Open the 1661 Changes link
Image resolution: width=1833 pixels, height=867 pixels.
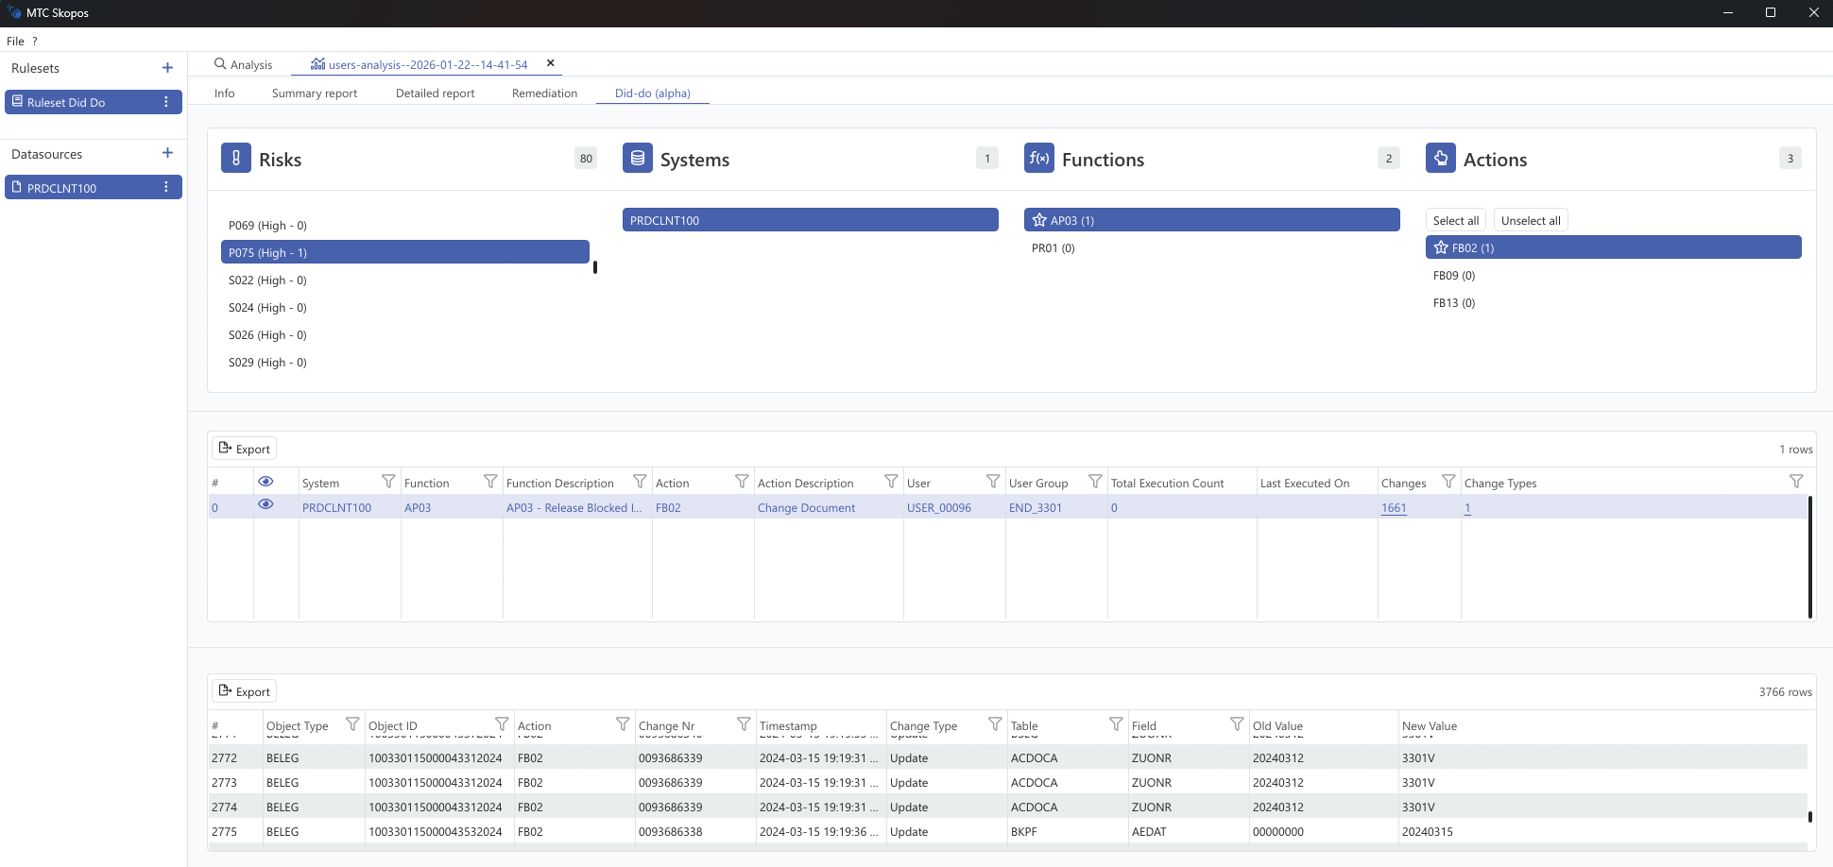1395,507
